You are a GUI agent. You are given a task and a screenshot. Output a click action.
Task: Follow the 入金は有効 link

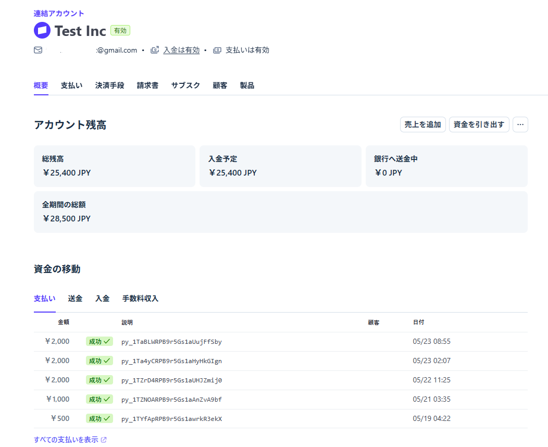[181, 50]
